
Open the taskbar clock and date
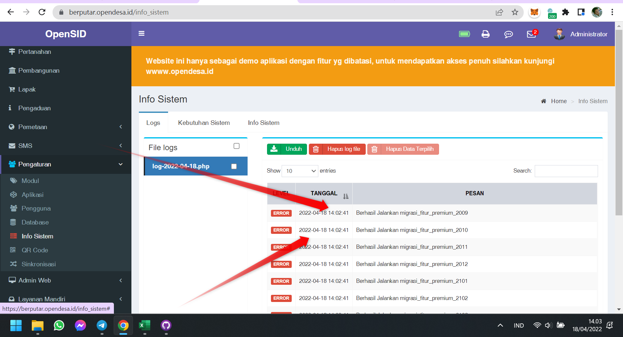[587, 325]
